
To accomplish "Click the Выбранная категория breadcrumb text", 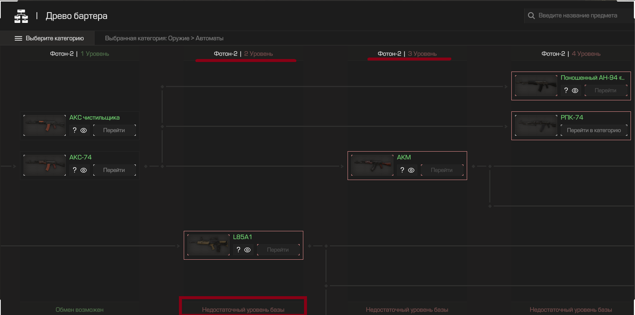I will pos(164,38).
